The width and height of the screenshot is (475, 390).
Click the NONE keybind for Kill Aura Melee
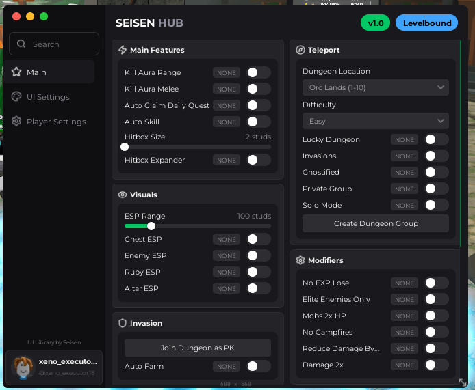point(227,89)
